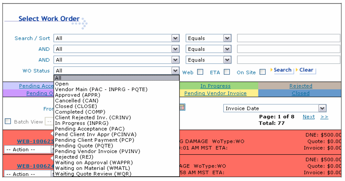The image size is (345, 181).
Task: Open the first Search / Sort field dropdown
Action: (175, 38)
